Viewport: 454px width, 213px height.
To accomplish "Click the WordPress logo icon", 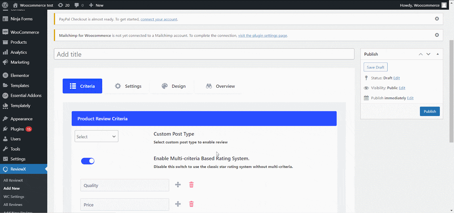I will tap(5, 5).
